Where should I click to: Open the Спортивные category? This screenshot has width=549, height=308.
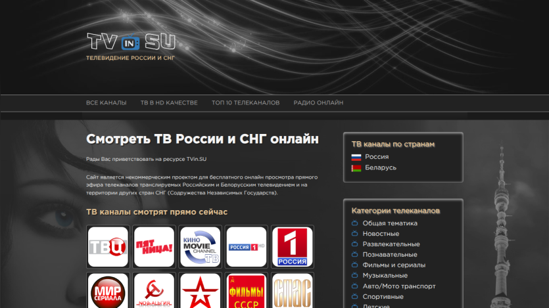[383, 296]
